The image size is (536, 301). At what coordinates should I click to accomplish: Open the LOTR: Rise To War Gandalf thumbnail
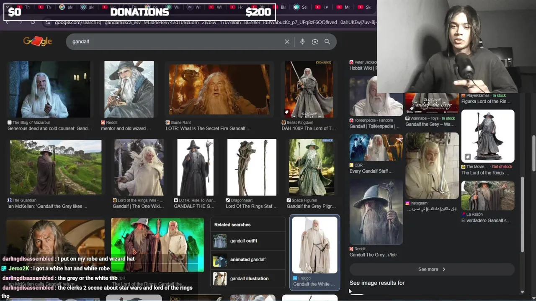tap(195, 167)
